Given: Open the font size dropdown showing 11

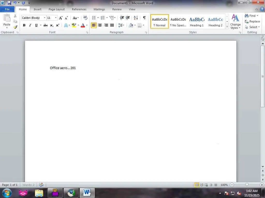Looking at the screenshot, I should [56, 18].
